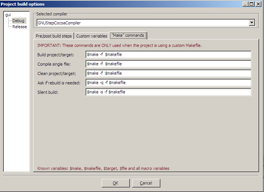Screen dimensions: 264x192
Task: Click the IMPORTANT custom Makefile warning text
Action: click(x=120, y=45)
